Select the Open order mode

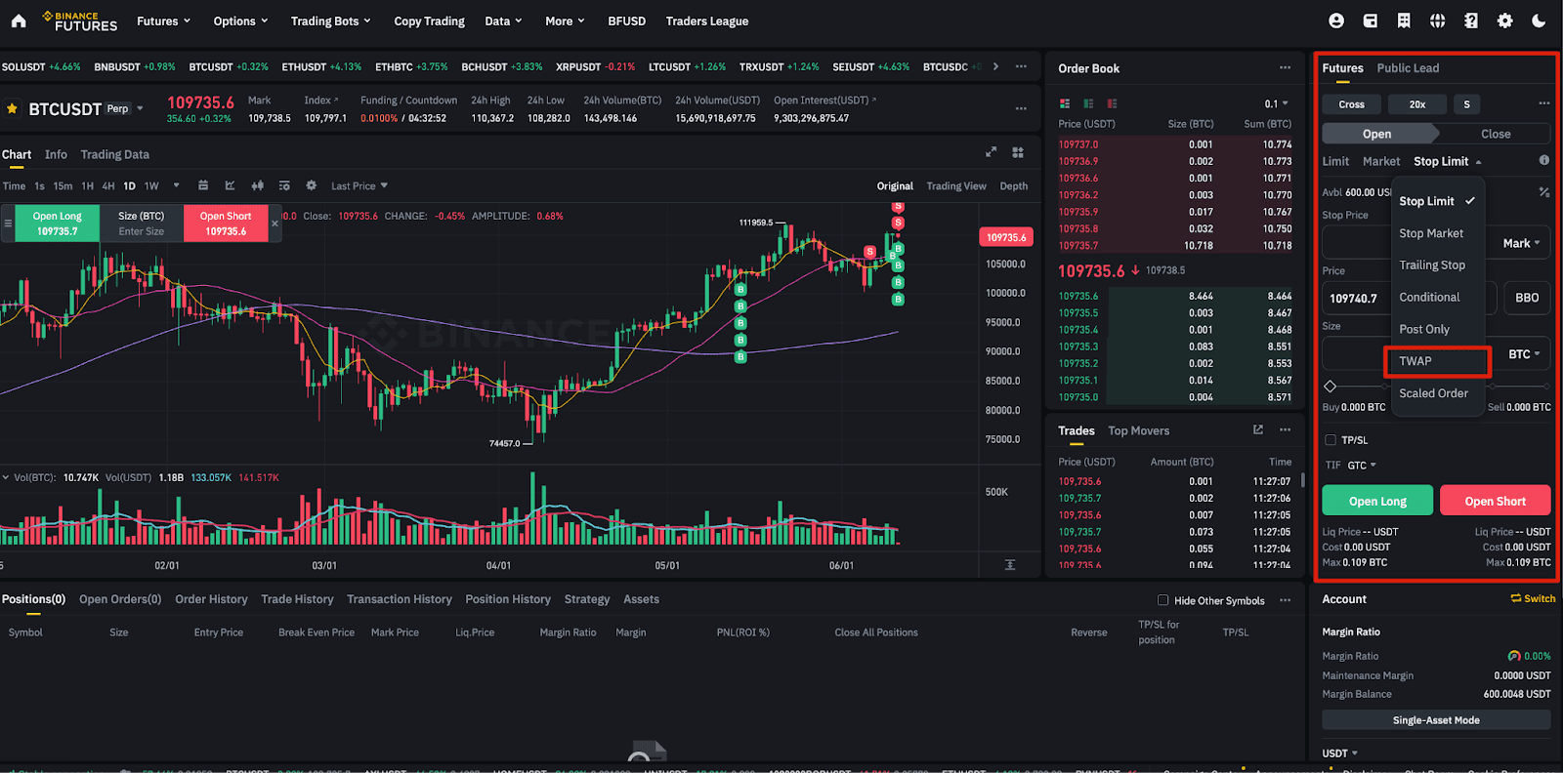(1377, 134)
